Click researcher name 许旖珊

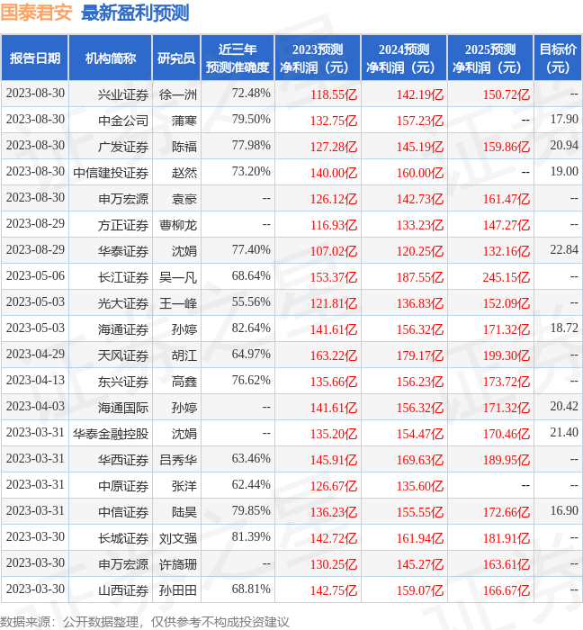178,565
